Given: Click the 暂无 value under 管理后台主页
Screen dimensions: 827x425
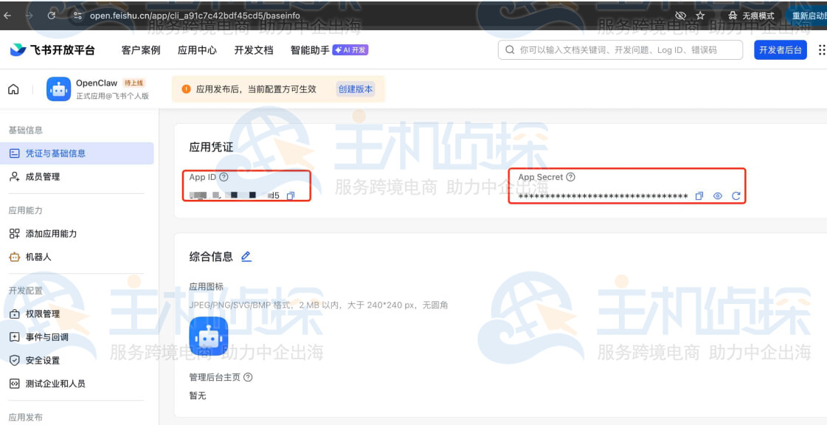Looking at the screenshot, I should 198,395.
